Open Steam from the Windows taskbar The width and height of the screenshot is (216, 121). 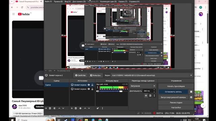[x=66, y=120]
